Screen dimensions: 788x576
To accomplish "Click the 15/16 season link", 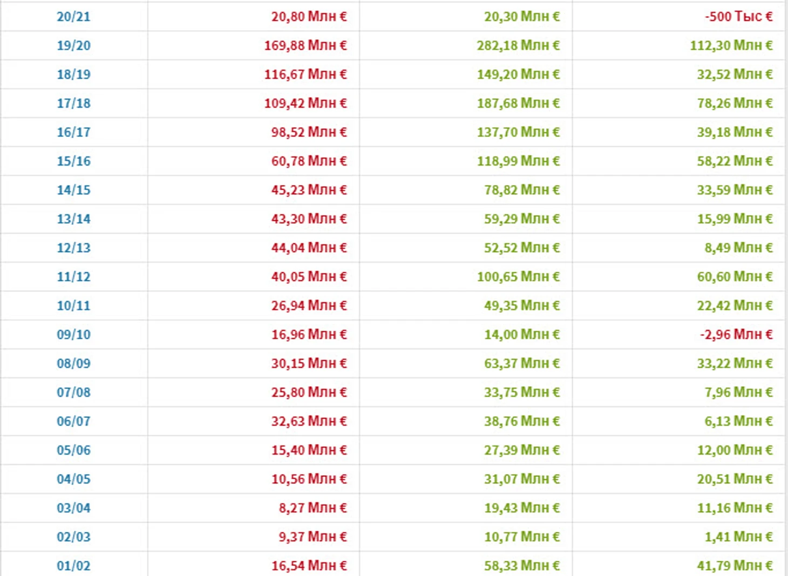I will pos(73,161).
